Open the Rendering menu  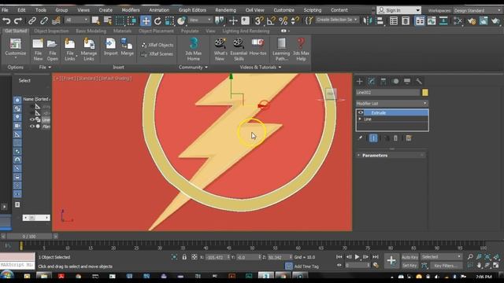(x=225, y=10)
